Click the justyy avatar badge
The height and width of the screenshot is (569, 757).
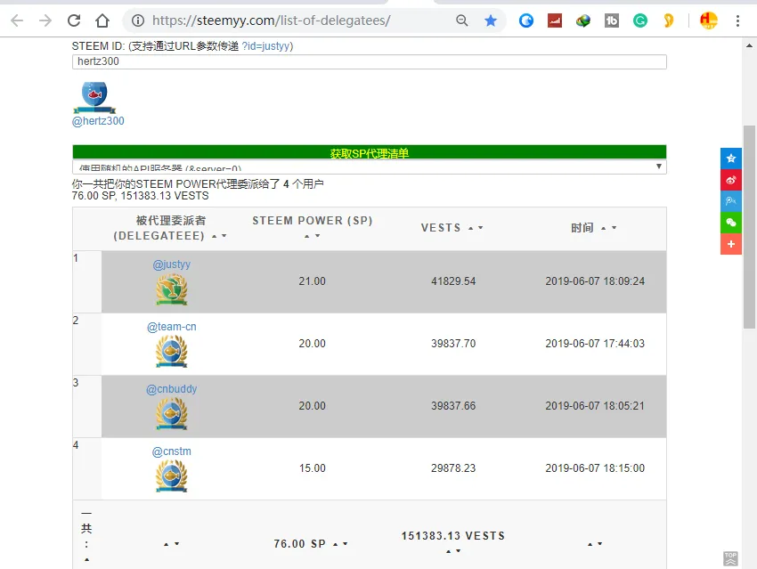pyautogui.click(x=171, y=289)
